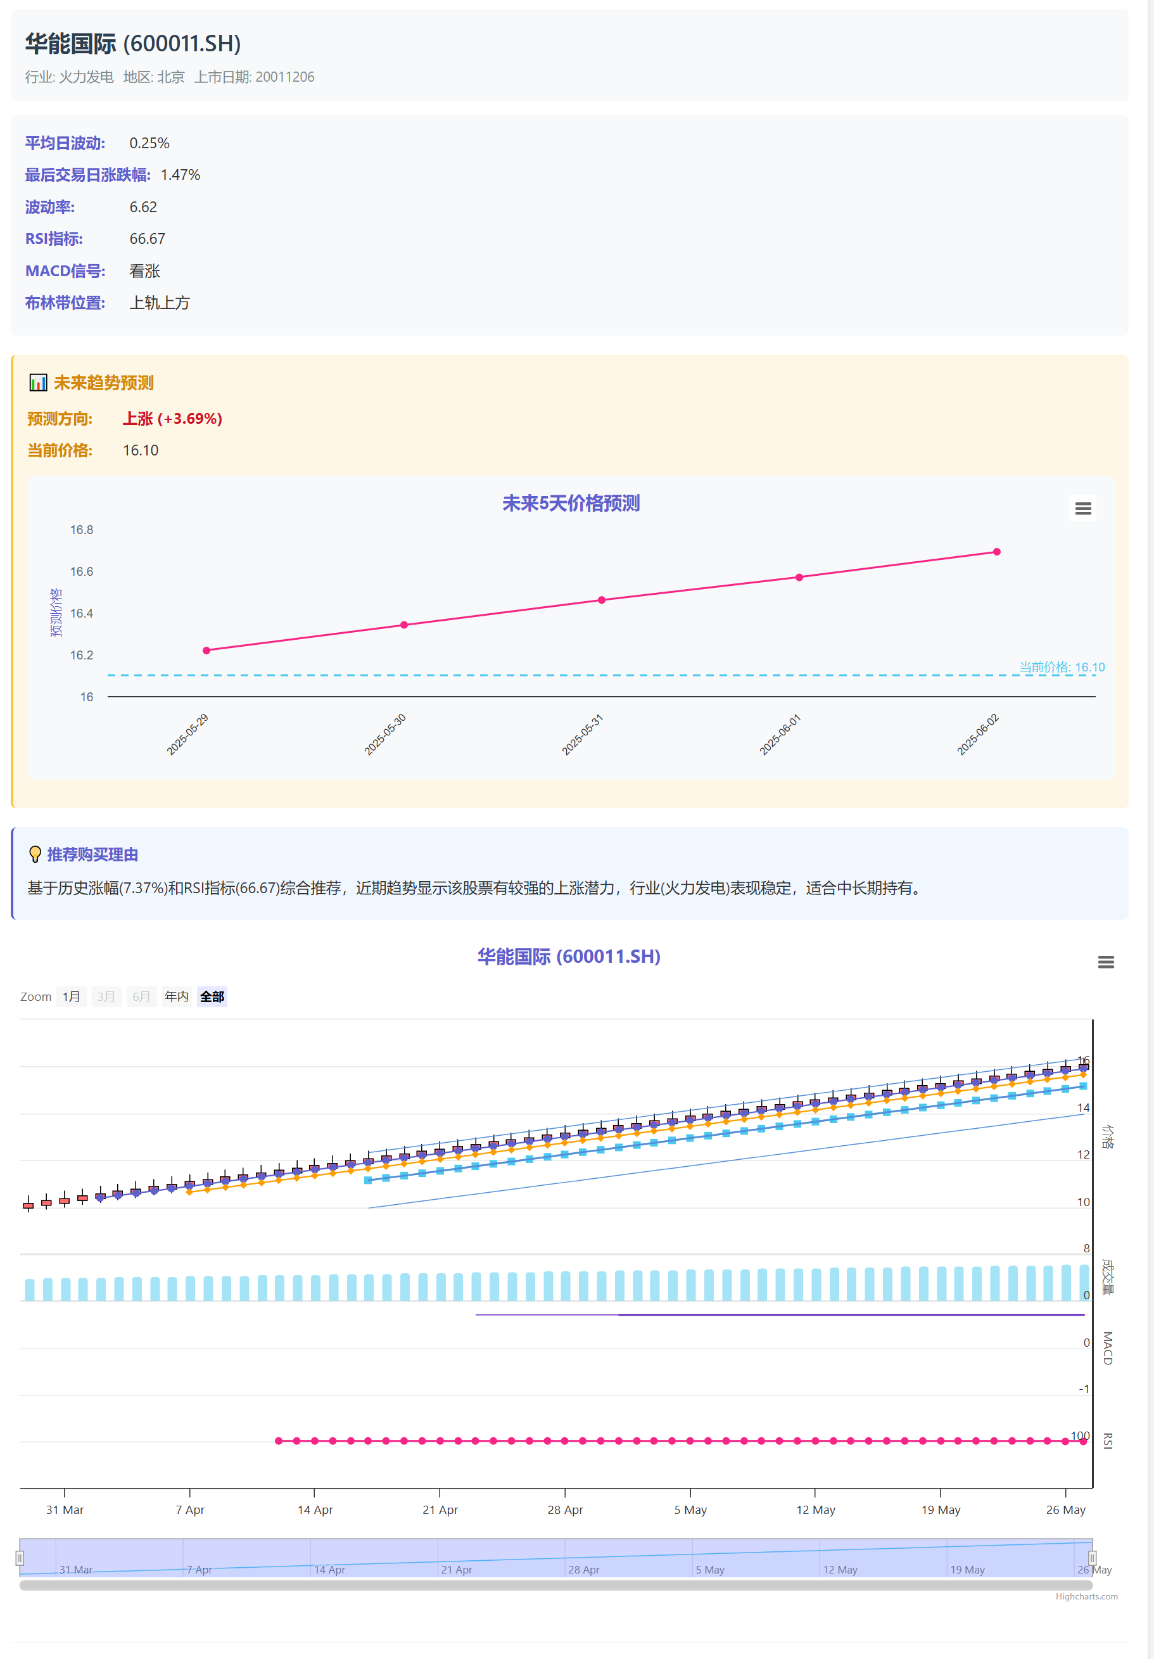This screenshot has width=1154, height=1659.
Task: Click the horizontal navigator scrollbar
Action: click(x=555, y=1586)
